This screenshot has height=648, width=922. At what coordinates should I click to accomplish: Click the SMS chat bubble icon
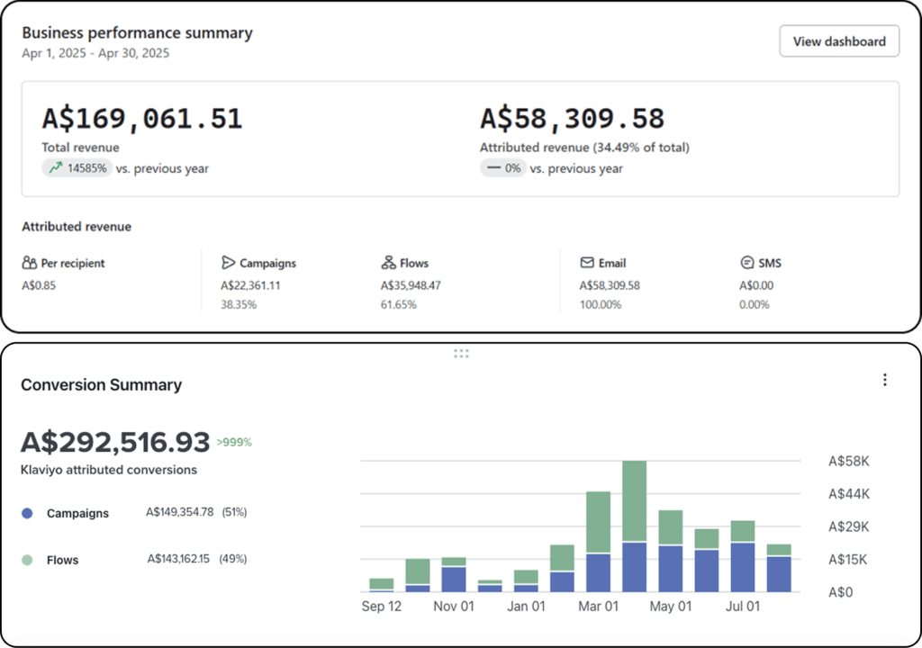746,264
